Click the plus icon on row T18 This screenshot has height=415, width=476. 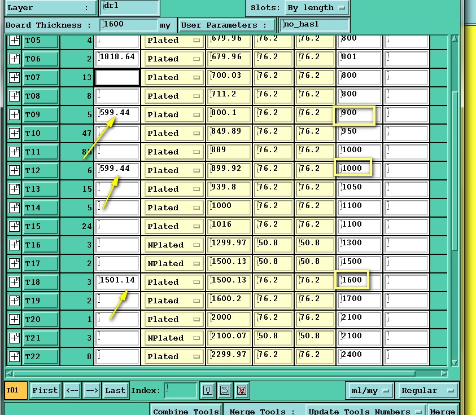(x=14, y=282)
